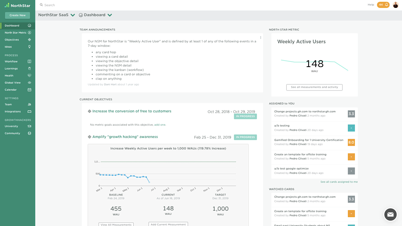The width and height of the screenshot is (402, 226).
Task: Click the Global View eye icon
Action: tap(29, 83)
